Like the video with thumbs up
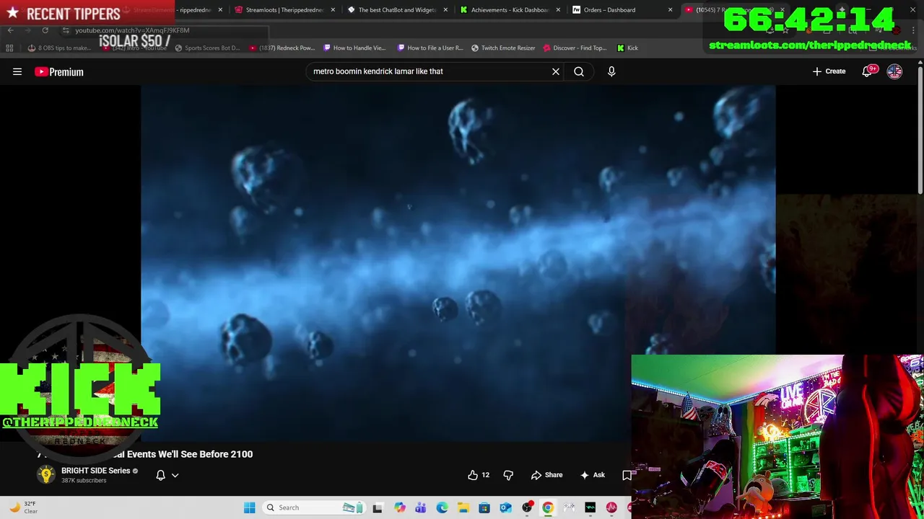The height and width of the screenshot is (519, 924). pyautogui.click(x=479, y=475)
